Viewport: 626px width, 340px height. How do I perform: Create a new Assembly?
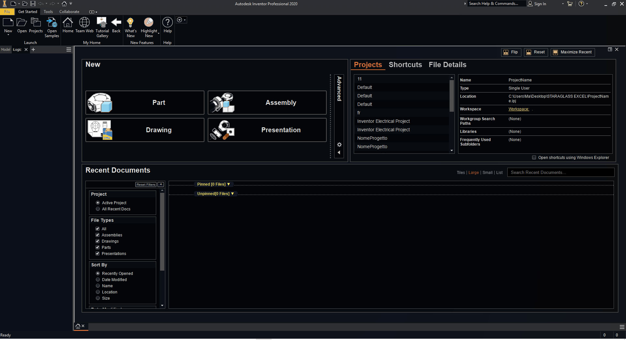tap(267, 102)
